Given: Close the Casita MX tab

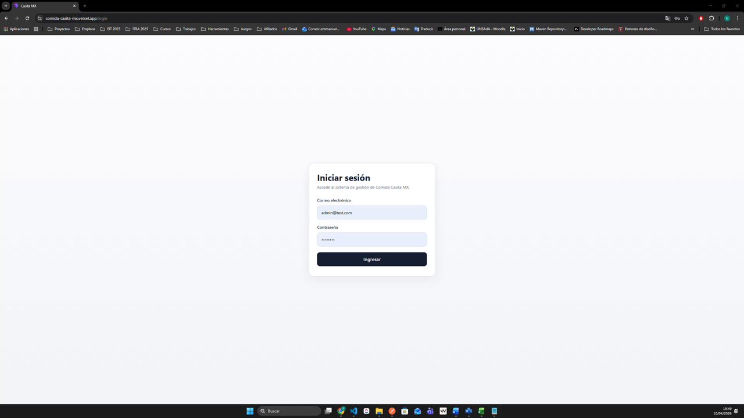Looking at the screenshot, I should tap(74, 6).
